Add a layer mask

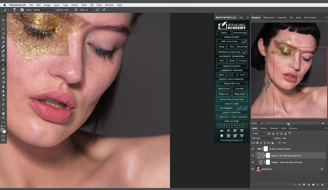[304, 185]
